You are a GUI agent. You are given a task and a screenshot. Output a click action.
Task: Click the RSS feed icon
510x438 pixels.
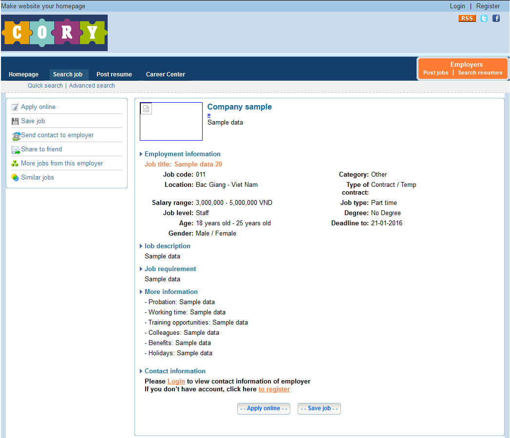467,18
